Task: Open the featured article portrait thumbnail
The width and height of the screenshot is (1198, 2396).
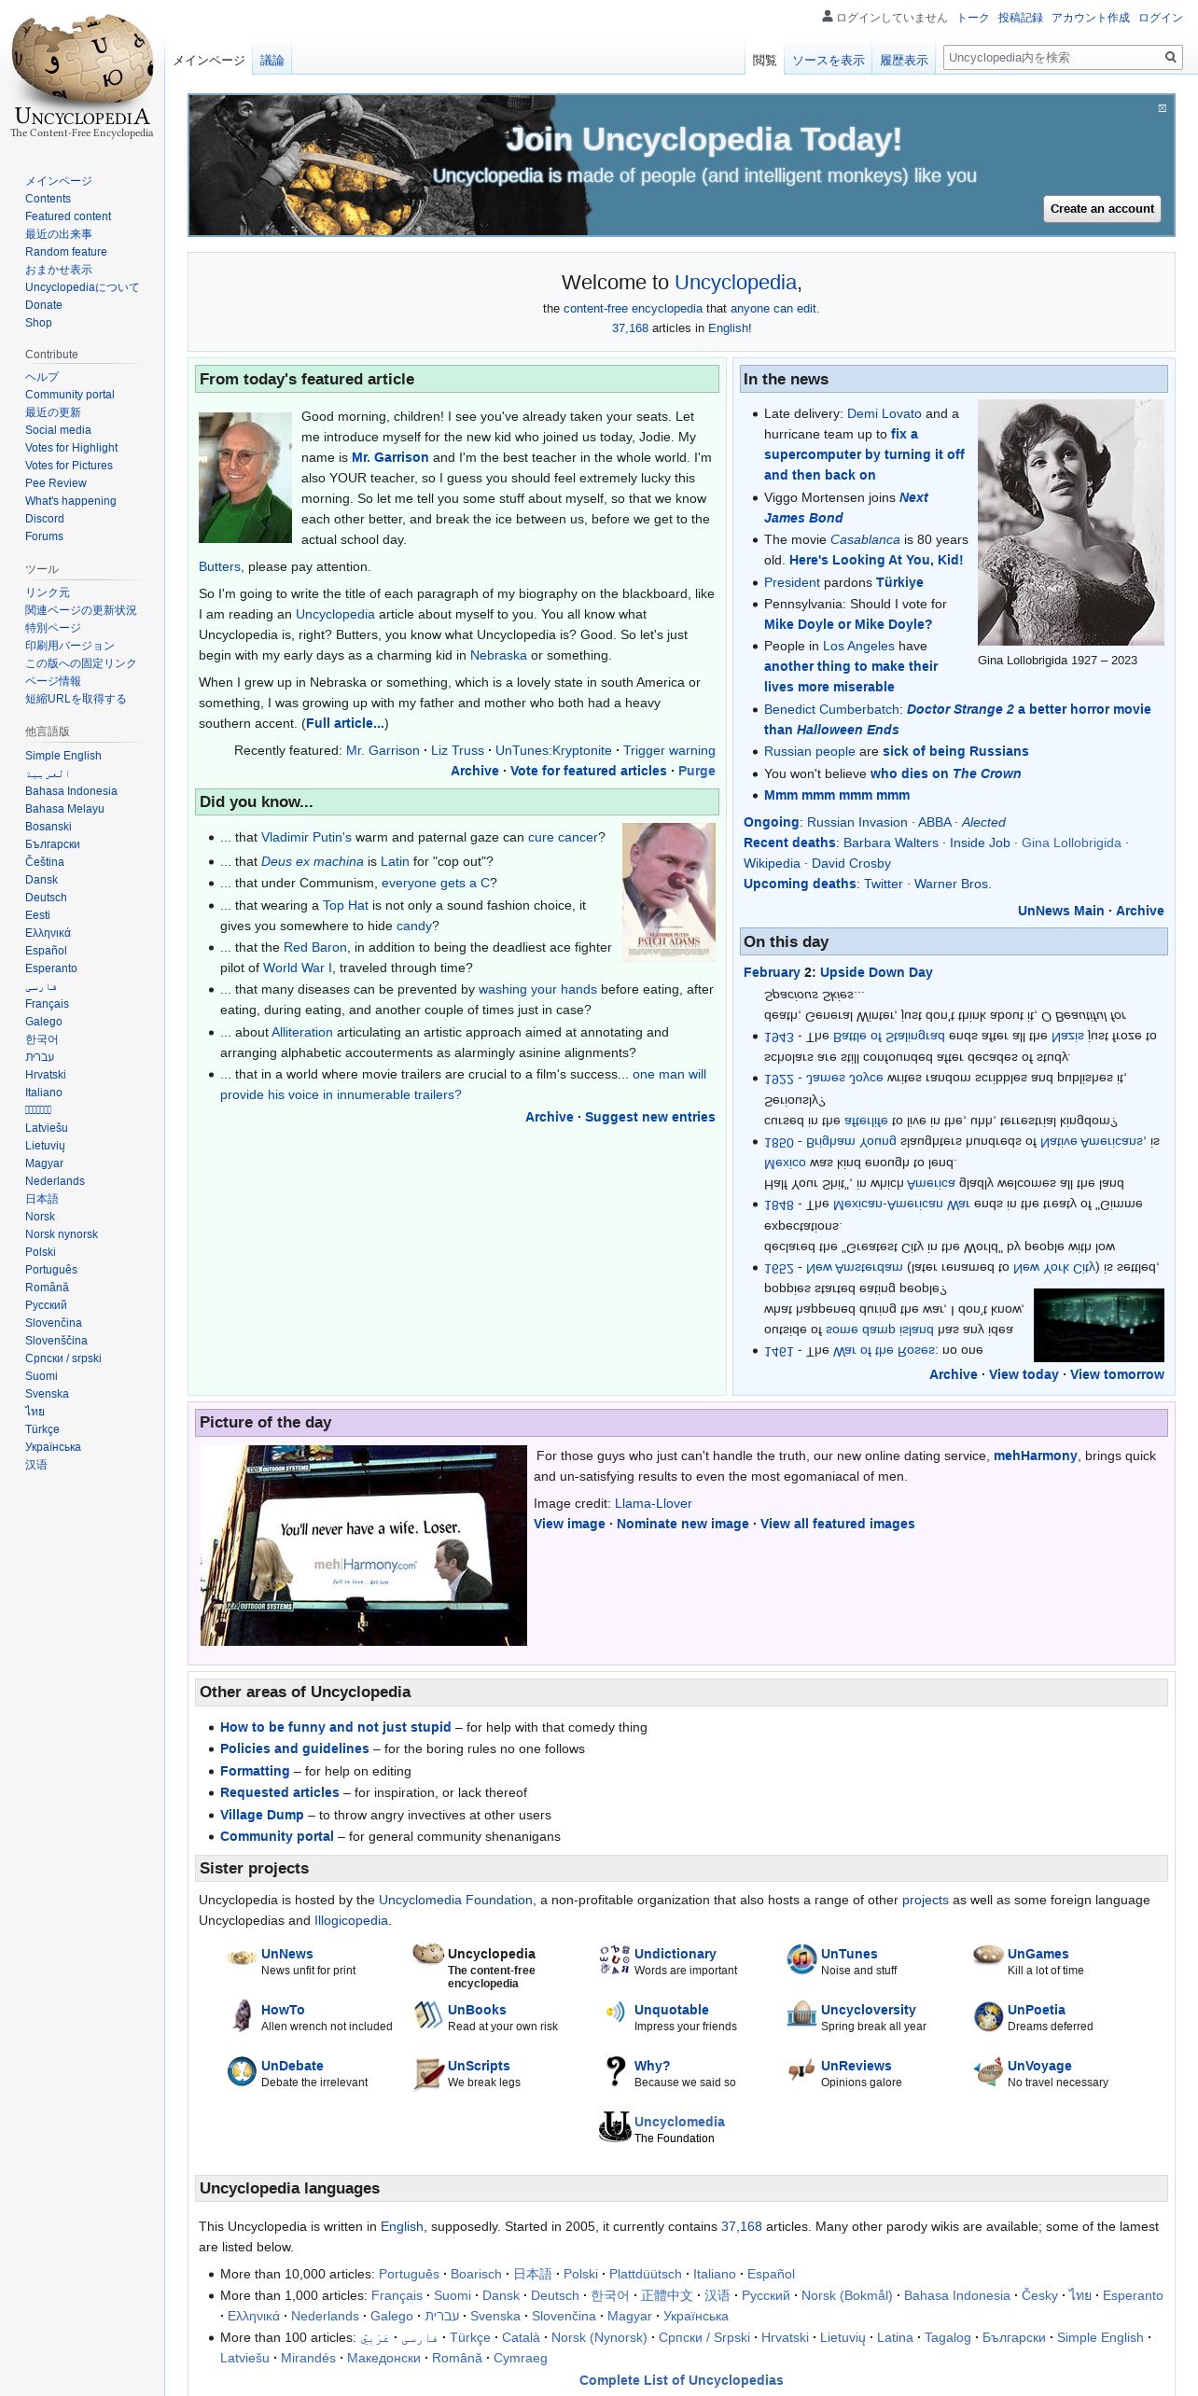Action: pyautogui.click(x=245, y=478)
